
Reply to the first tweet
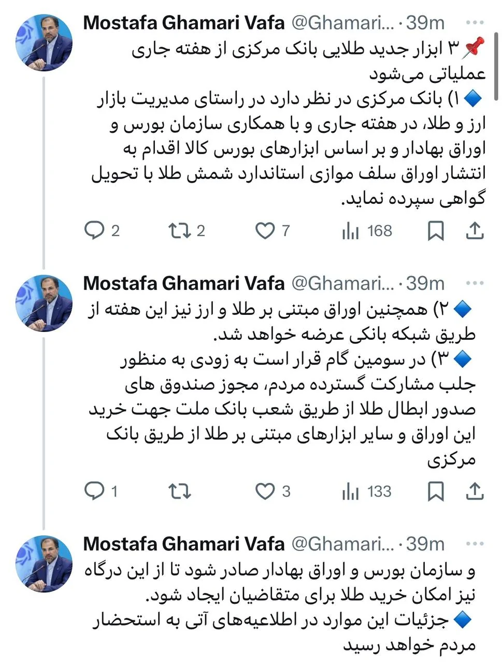94,230
